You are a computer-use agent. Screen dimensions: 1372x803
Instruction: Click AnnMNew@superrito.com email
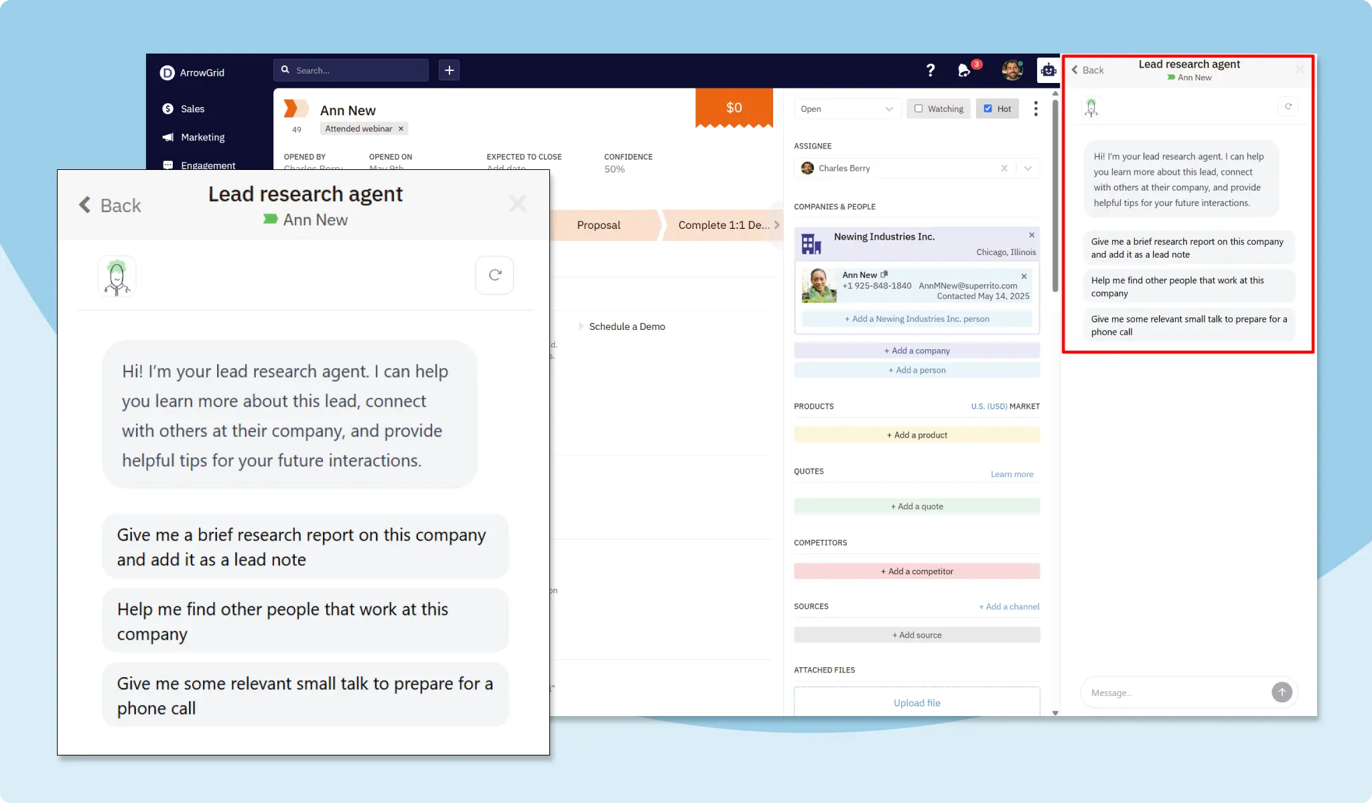tap(967, 286)
